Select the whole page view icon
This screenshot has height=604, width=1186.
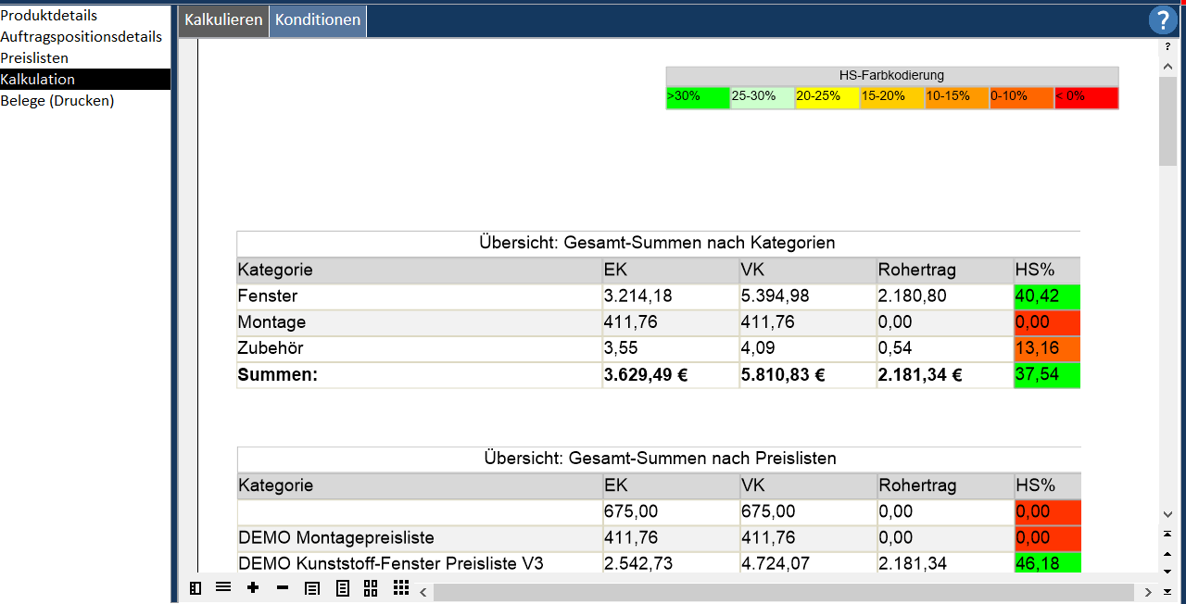(342, 588)
